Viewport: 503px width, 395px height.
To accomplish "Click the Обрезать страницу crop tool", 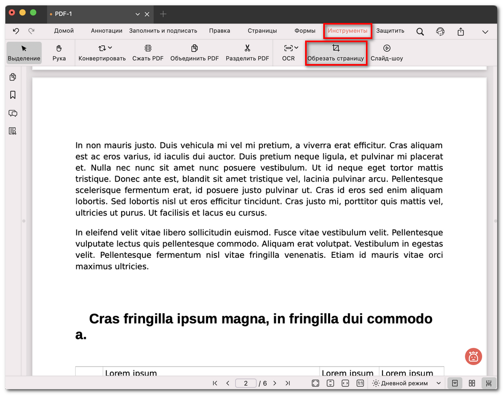I will pyautogui.click(x=336, y=52).
